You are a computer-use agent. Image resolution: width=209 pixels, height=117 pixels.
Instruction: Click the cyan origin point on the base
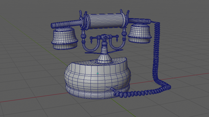coord(98,73)
